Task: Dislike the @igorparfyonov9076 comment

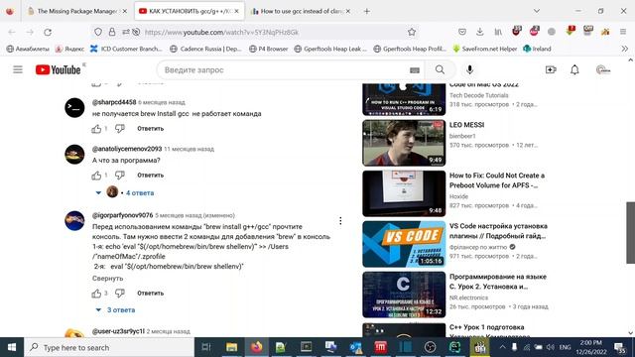Action: click(120, 294)
